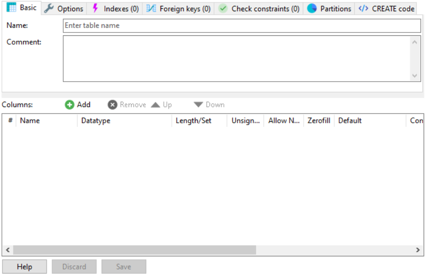Open the Partitions tab
This screenshot has width=425, height=274.
pos(329,9)
